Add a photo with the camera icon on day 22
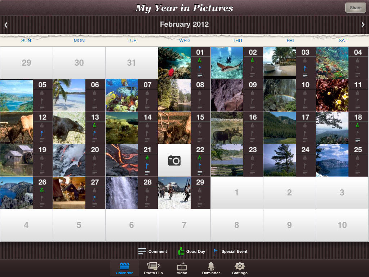The width and height of the screenshot is (369, 277). click(174, 161)
